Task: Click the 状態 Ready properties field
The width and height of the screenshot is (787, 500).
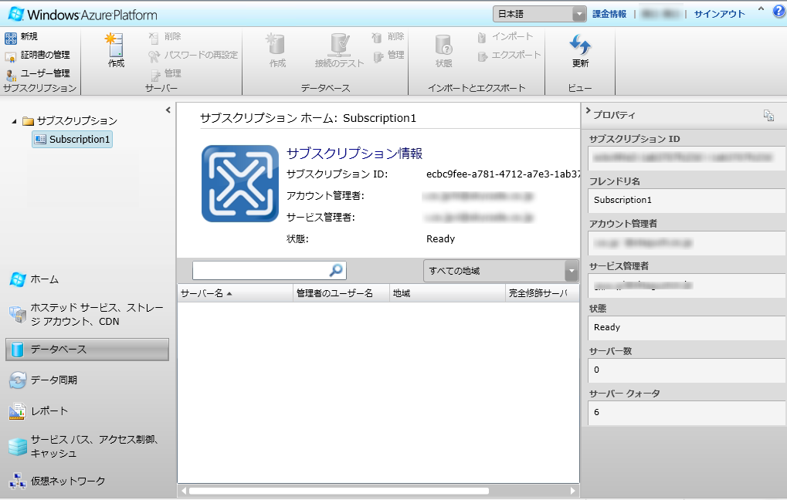Action: click(x=686, y=327)
